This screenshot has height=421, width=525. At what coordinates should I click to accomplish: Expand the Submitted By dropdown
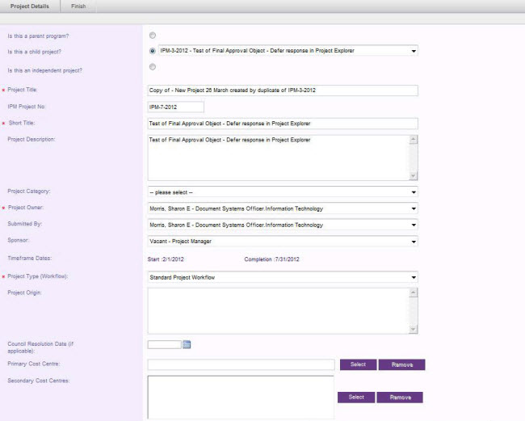click(x=283, y=225)
